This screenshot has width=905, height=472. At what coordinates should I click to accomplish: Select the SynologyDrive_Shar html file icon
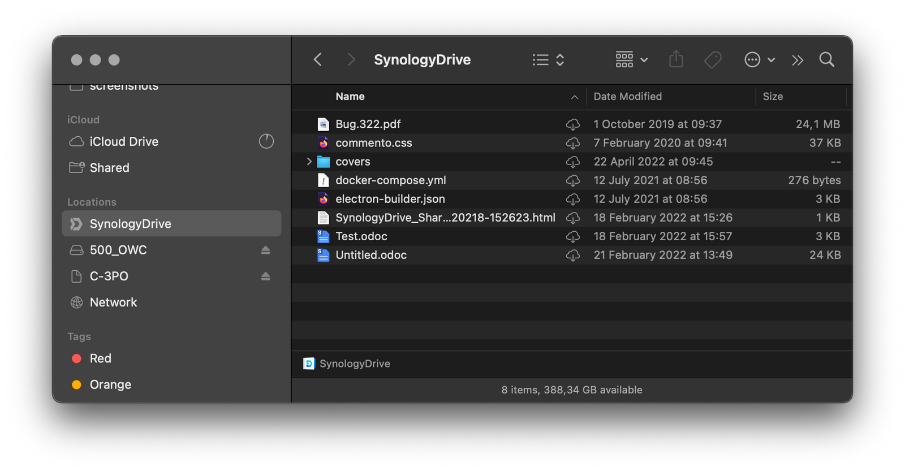click(324, 218)
